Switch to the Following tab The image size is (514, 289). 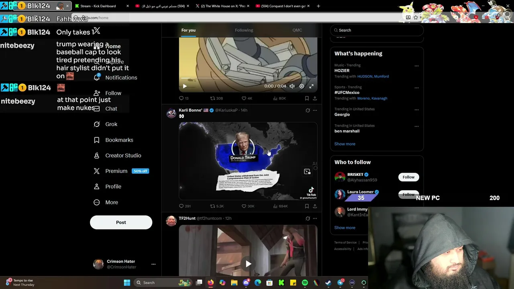pos(244,30)
